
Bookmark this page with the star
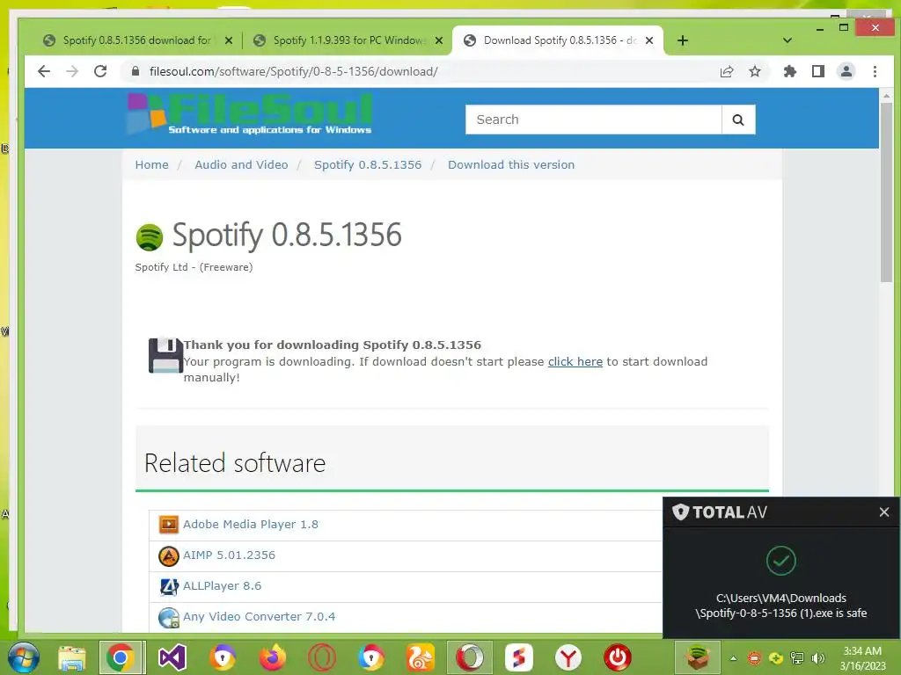click(x=755, y=71)
